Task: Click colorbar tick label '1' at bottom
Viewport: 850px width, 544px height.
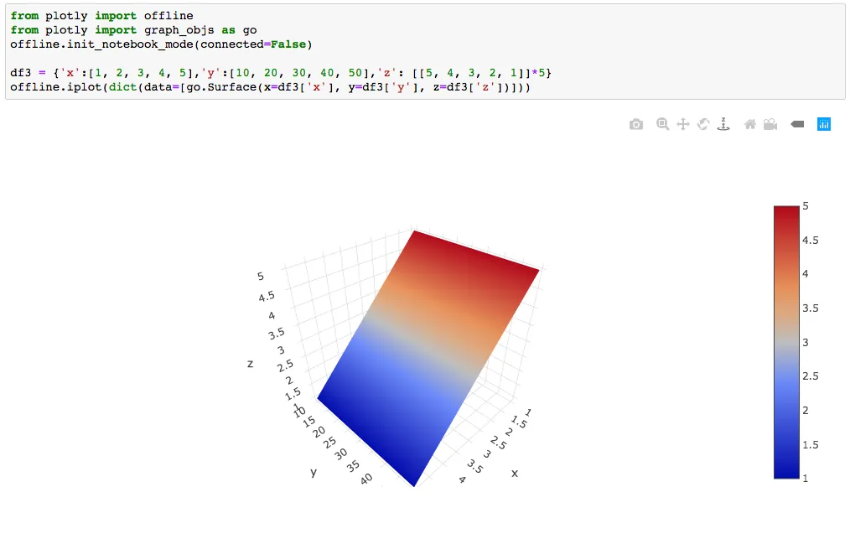Action: point(806,479)
